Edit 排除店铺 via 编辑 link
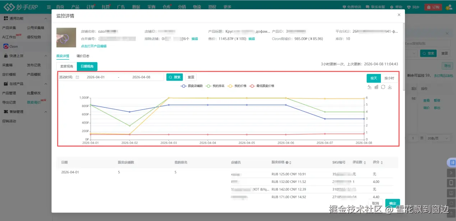The image size is (456, 221). click(x=194, y=38)
